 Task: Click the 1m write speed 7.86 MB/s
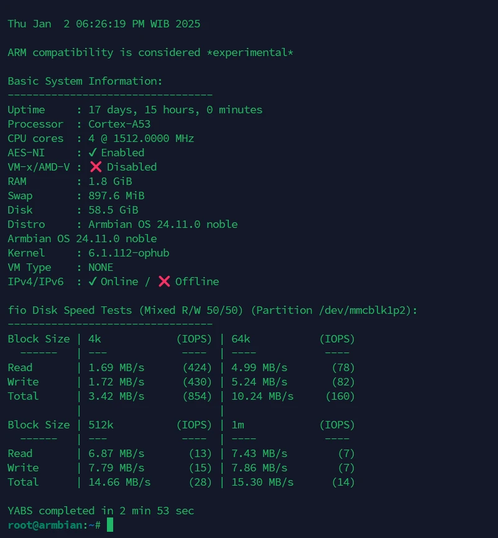(259, 468)
